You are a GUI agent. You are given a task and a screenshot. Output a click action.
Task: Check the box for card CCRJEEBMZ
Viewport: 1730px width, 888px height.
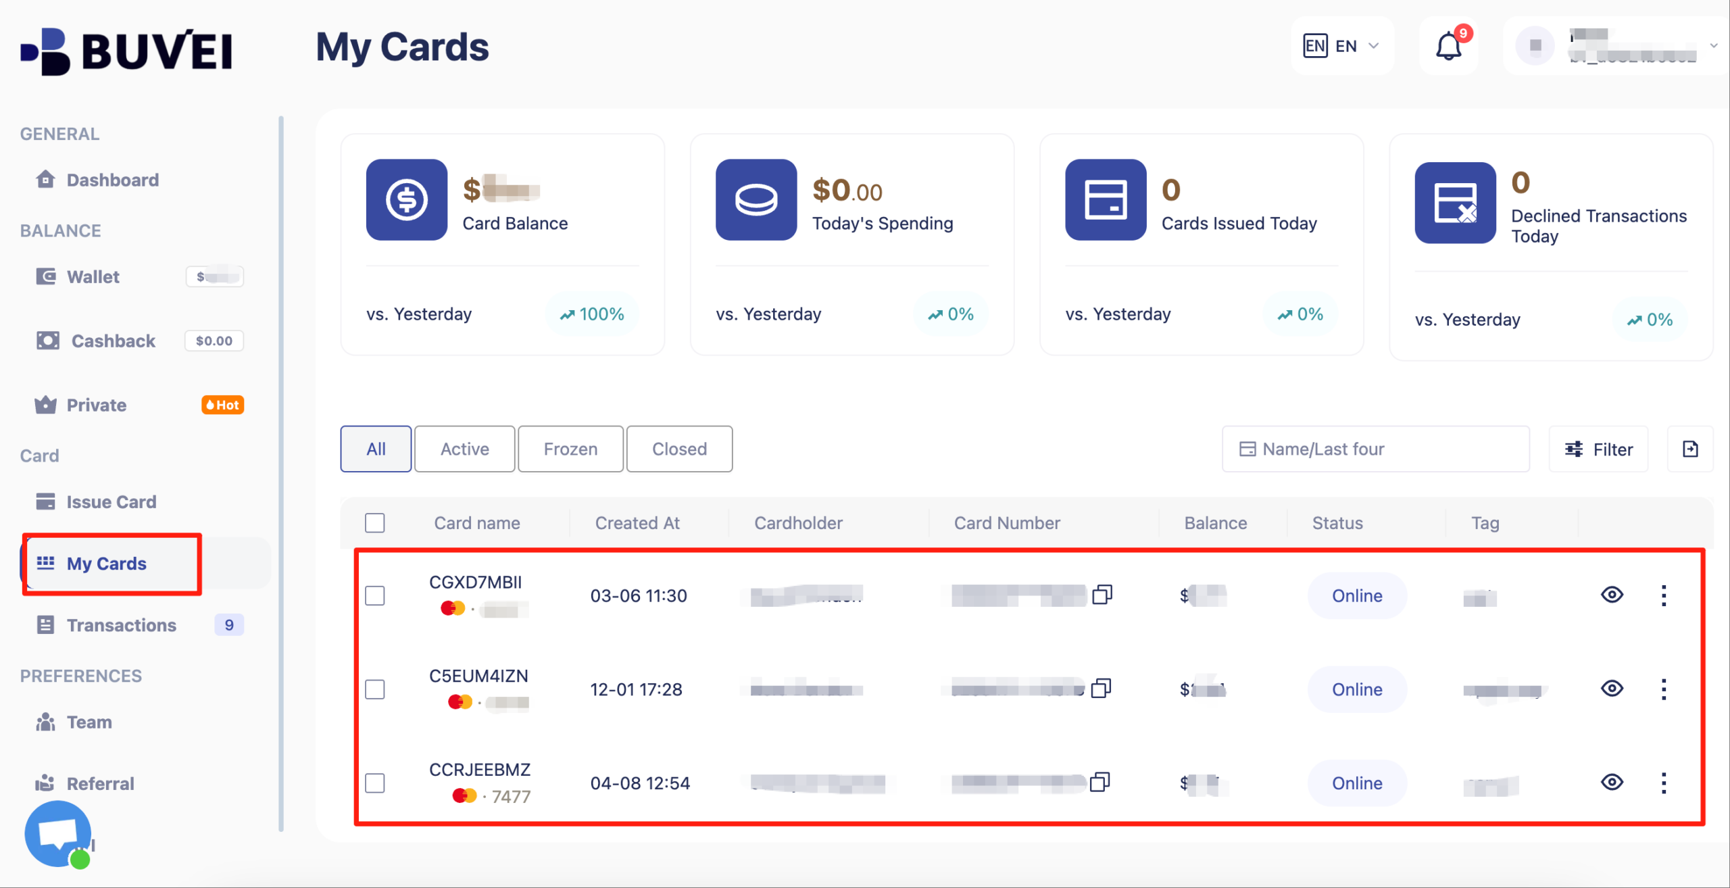tap(375, 783)
